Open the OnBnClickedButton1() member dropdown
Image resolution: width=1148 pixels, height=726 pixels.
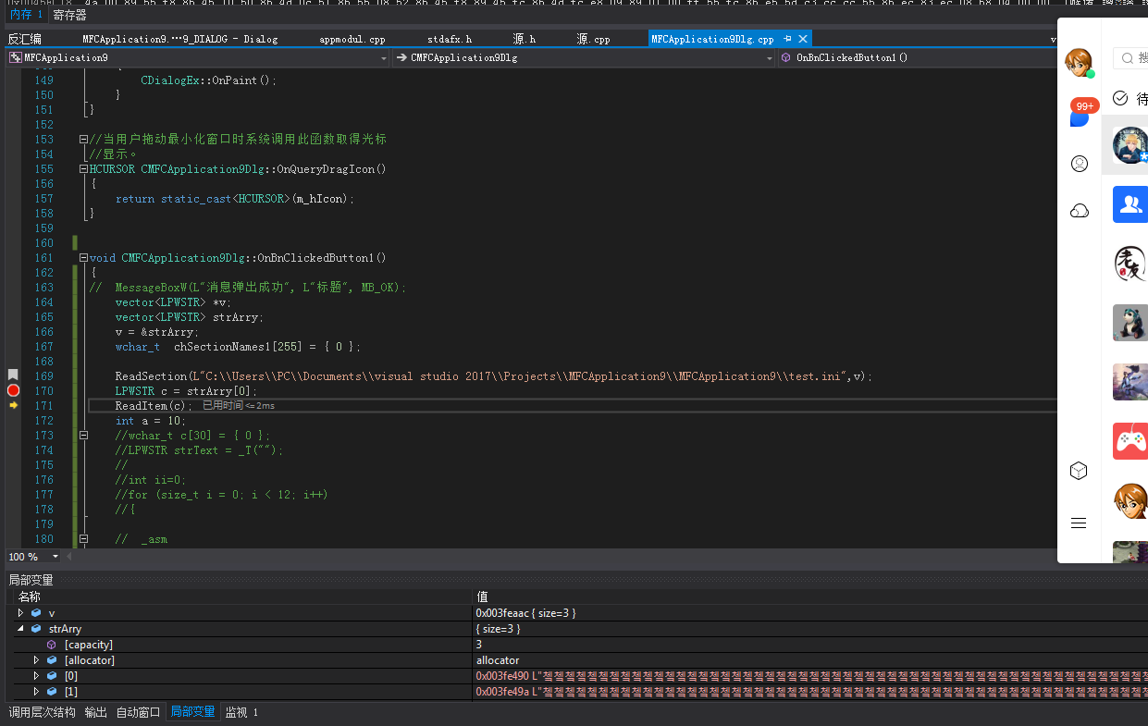pyautogui.click(x=917, y=57)
